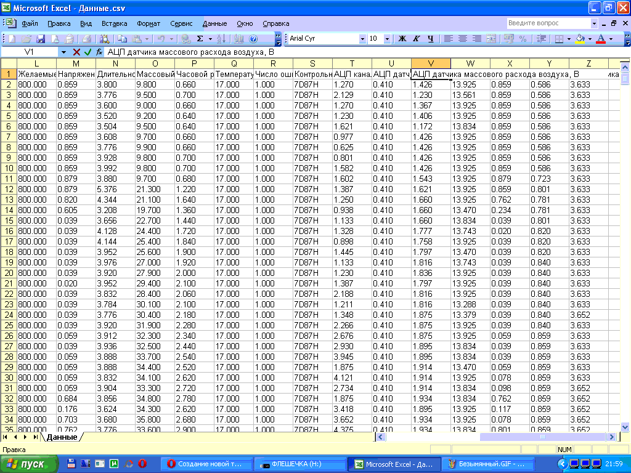The image size is (631, 473).
Task: Switch to ФЛЕШЕЧКА (H:) taskbar window
Action: click(300, 464)
